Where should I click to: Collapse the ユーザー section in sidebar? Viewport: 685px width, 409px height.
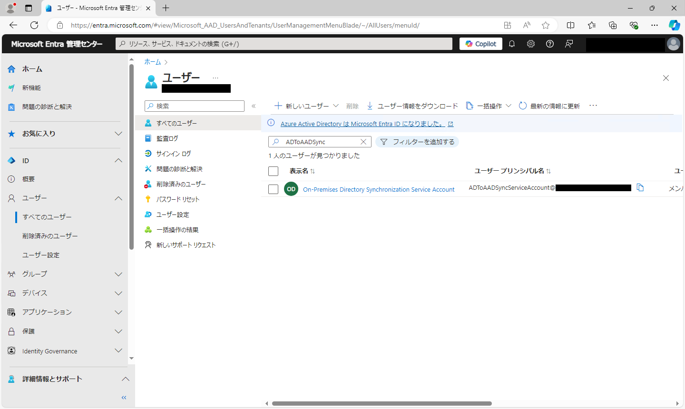coord(118,198)
